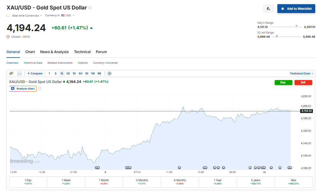Open chart settings icon next to 1M
Image resolution: width=320 pixels, height=193 pixels.
pos(110,74)
